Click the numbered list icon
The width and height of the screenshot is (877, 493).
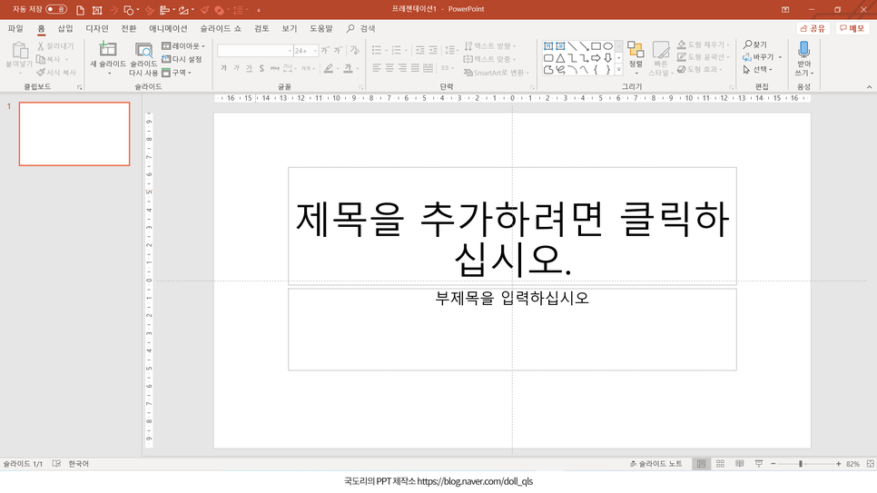tap(396, 50)
